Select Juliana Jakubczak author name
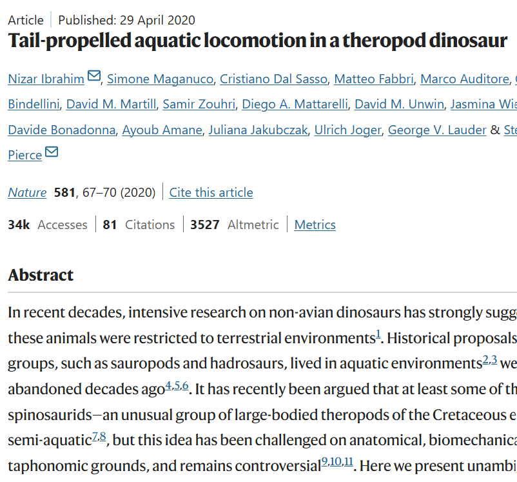Image resolution: width=517 pixels, height=482 pixels. pos(258,130)
